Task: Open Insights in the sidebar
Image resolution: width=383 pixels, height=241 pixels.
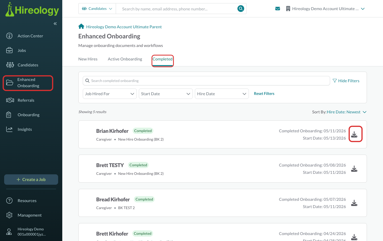Action: click(25, 129)
